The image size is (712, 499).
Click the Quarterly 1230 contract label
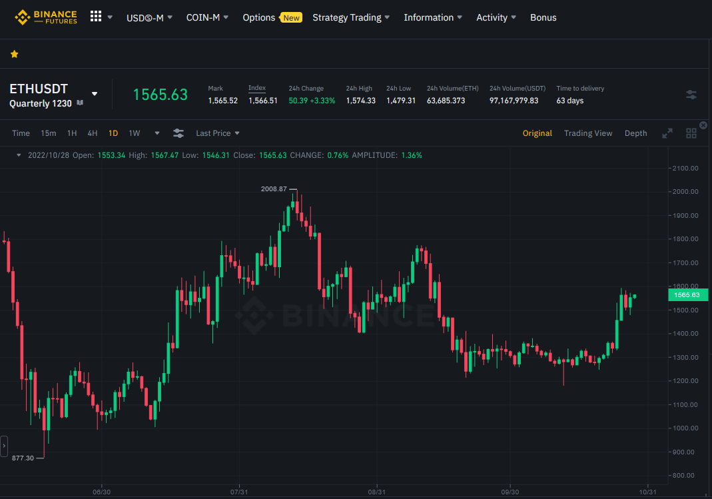pos(41,103)
